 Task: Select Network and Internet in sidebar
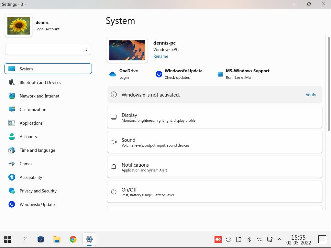(x=39, y=96)
